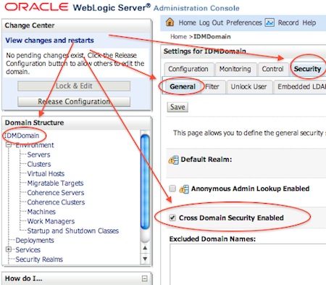Click in the Excluded Domain Names field
Screen dimensions: 326x285
coord(248,264)
